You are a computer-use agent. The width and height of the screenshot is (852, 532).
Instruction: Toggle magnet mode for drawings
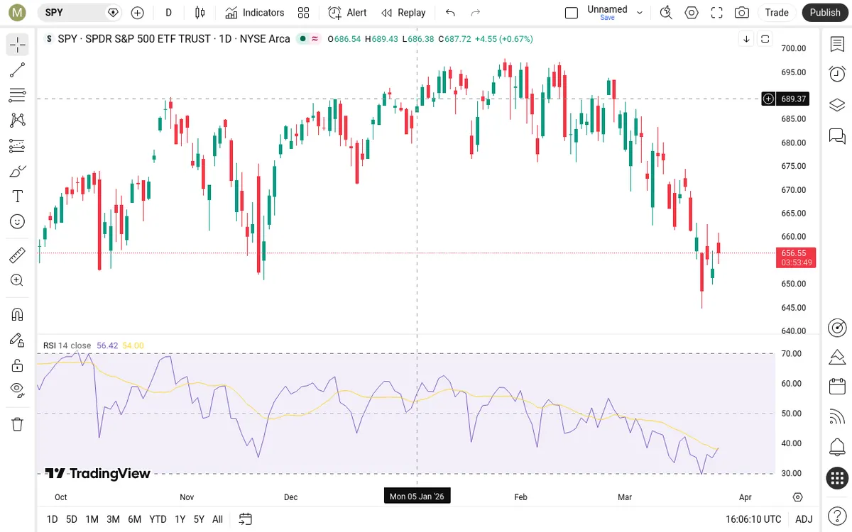[18, 314]
